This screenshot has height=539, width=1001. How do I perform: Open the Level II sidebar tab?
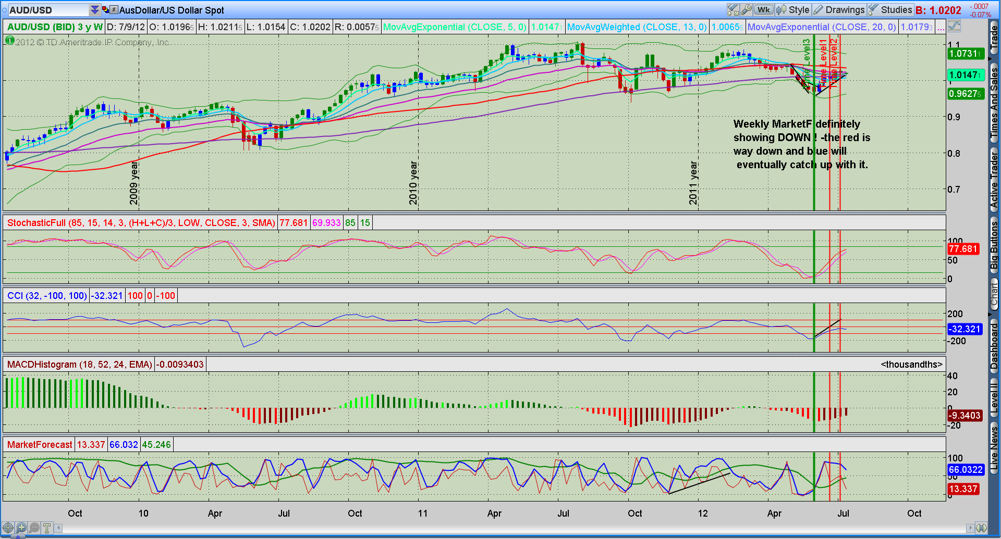(x=994, y=397)
